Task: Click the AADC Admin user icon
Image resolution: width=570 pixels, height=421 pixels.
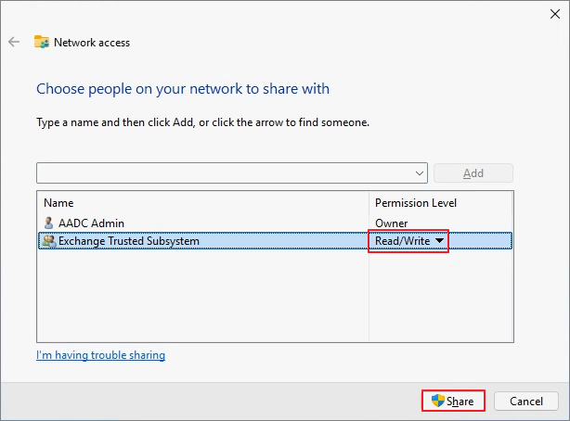Action: click(48, 223)
